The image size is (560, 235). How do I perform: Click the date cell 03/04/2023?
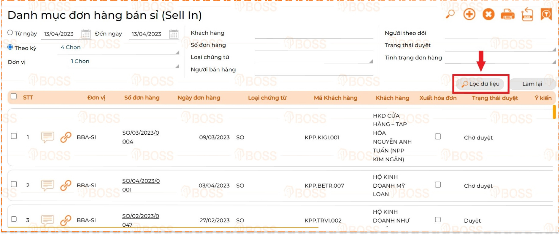point(214,186)
